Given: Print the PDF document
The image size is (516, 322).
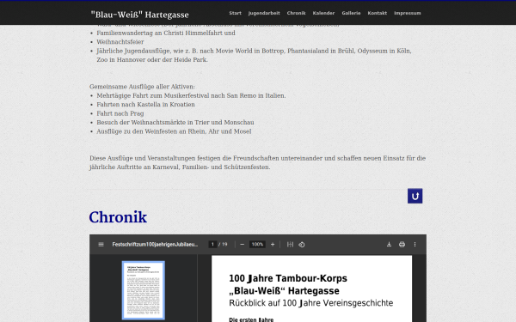Looking at the screenshot, I should 402,245.
